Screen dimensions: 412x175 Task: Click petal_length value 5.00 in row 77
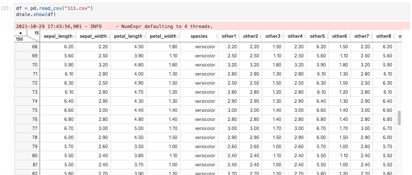[x=139, y=129]
